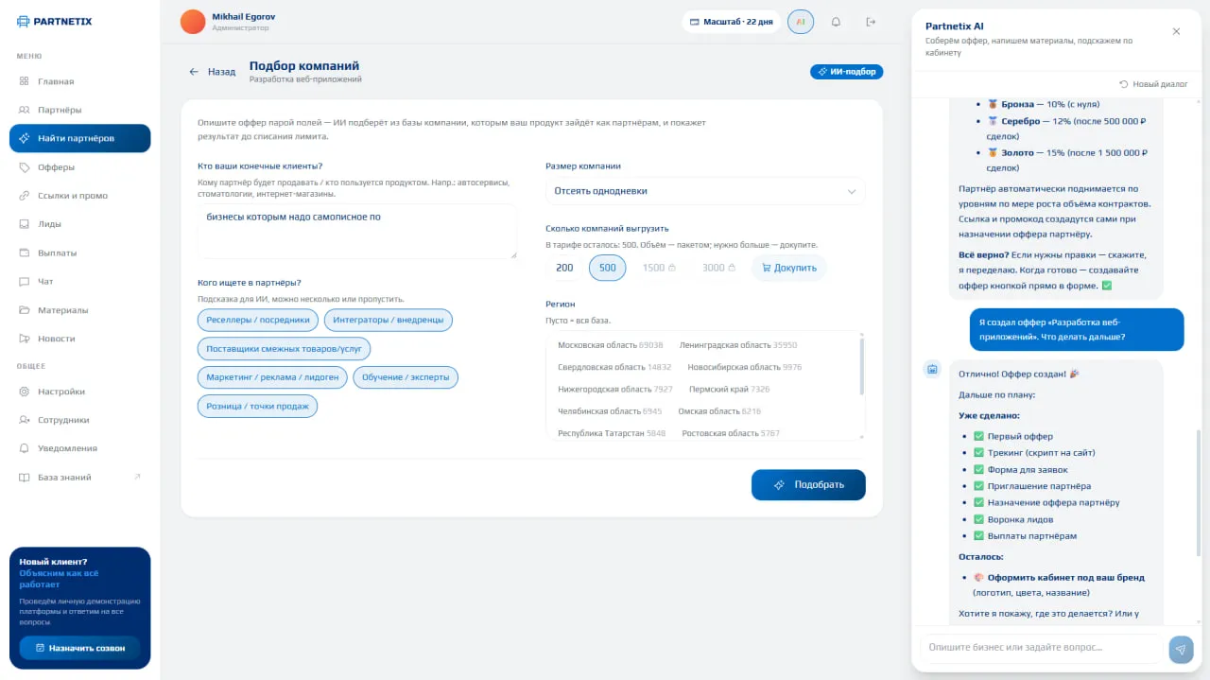Click the Масштаб · 22 дня plan badge

pos(731,22)
